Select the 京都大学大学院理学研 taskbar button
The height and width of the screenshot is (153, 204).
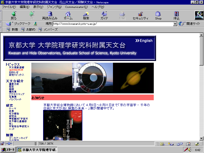point(37,150)
